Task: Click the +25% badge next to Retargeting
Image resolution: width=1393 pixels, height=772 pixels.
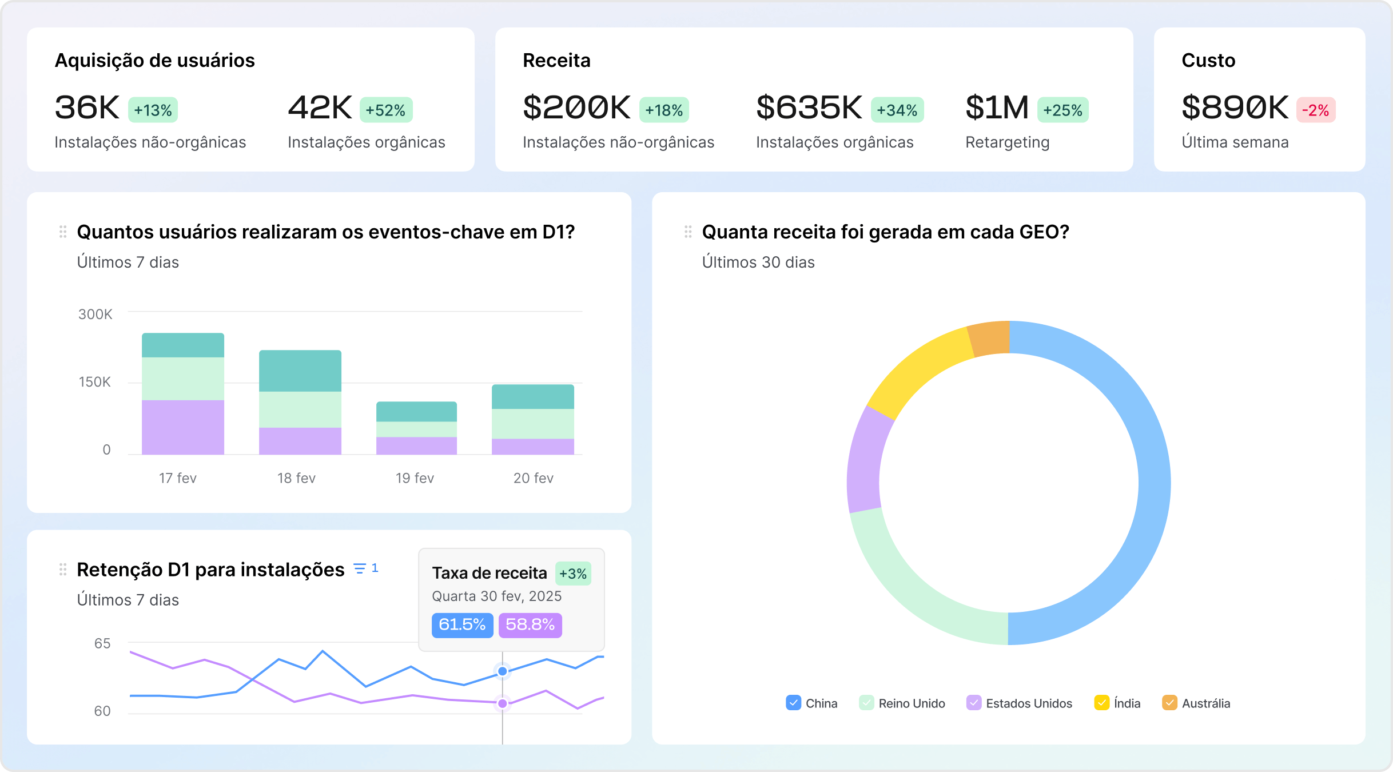Action: click(1062, 109)
